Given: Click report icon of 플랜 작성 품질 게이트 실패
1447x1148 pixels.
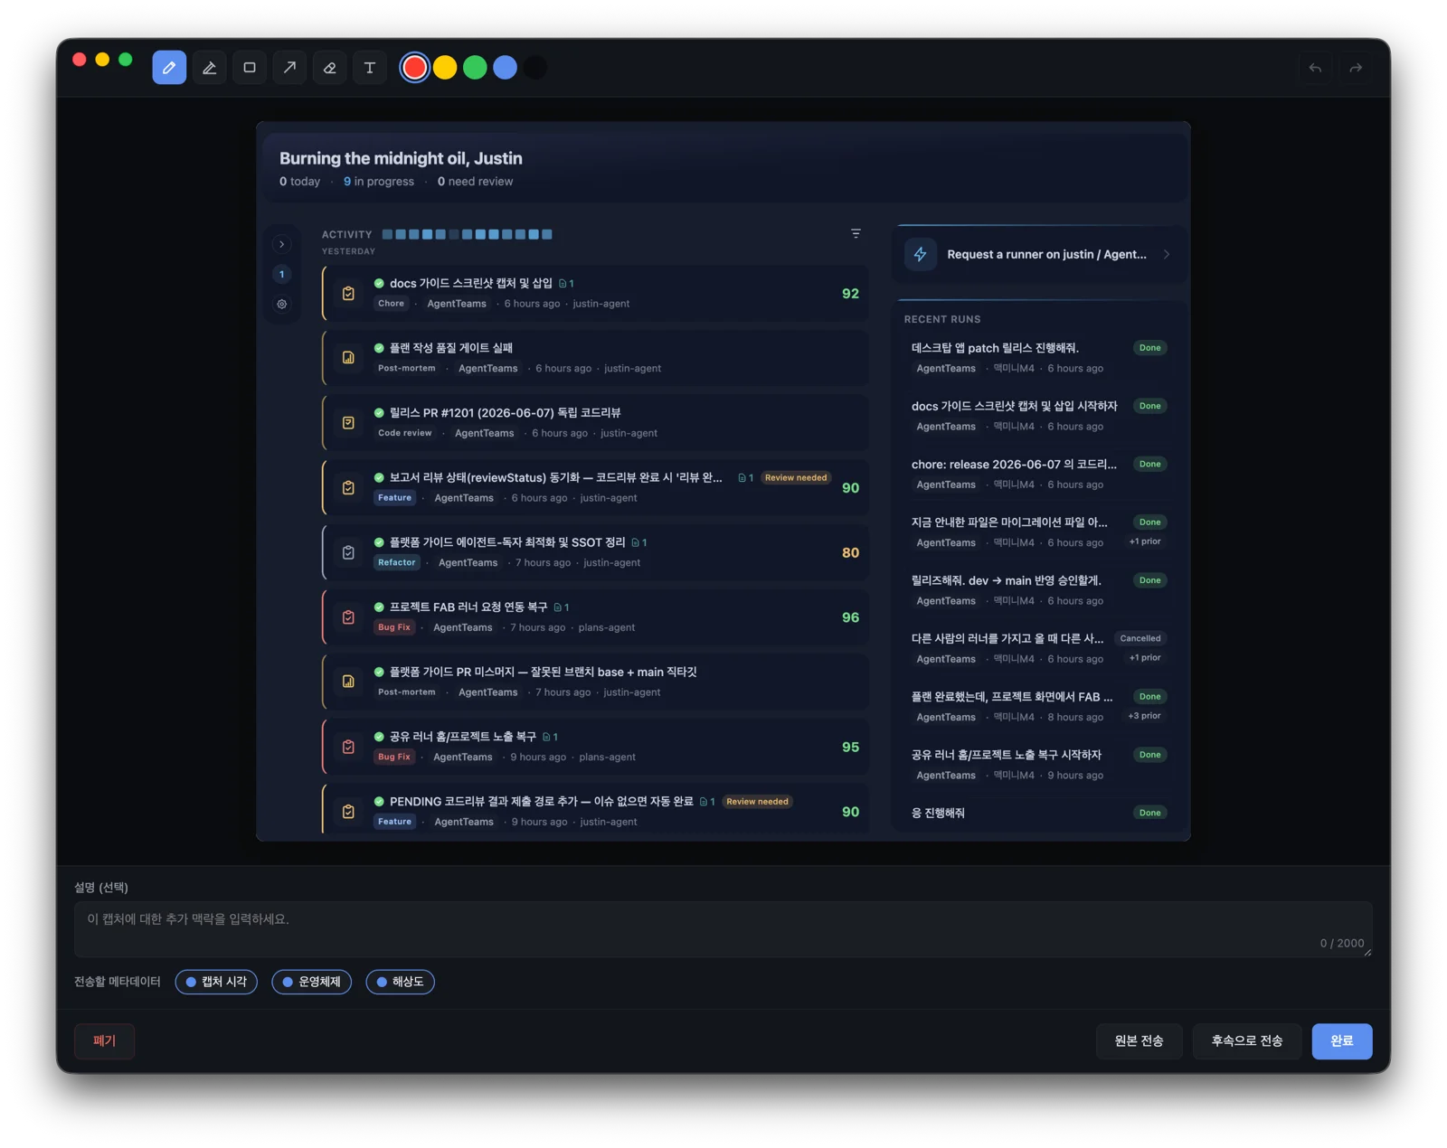Looking at the screenshot, I should (x=348, y=358).
